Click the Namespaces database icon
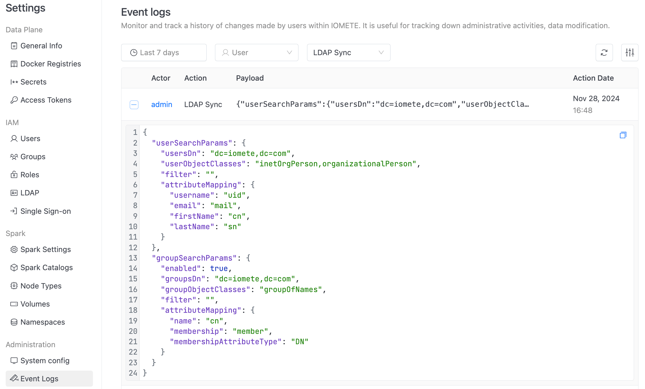 tap(14, 322)
